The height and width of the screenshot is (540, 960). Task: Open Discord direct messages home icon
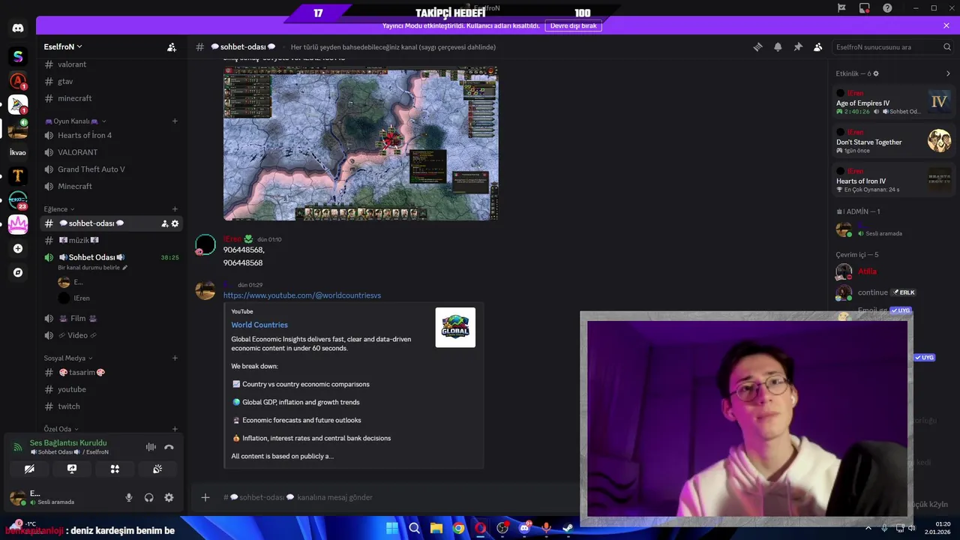[18, 28]
